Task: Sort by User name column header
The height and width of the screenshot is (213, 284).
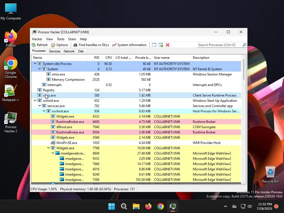Action: [x=171, y=58]
